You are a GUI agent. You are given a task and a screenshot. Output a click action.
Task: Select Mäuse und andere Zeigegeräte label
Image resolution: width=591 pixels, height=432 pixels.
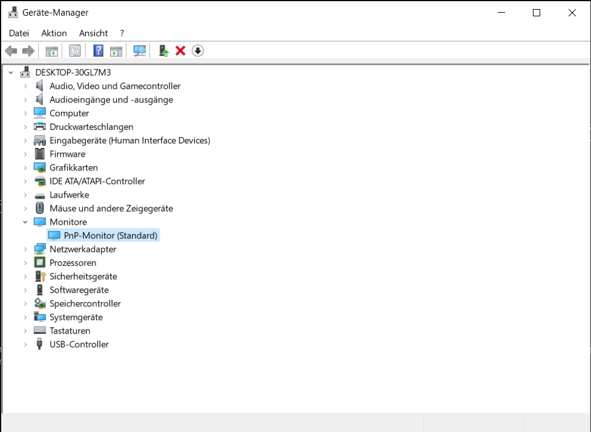111,208
